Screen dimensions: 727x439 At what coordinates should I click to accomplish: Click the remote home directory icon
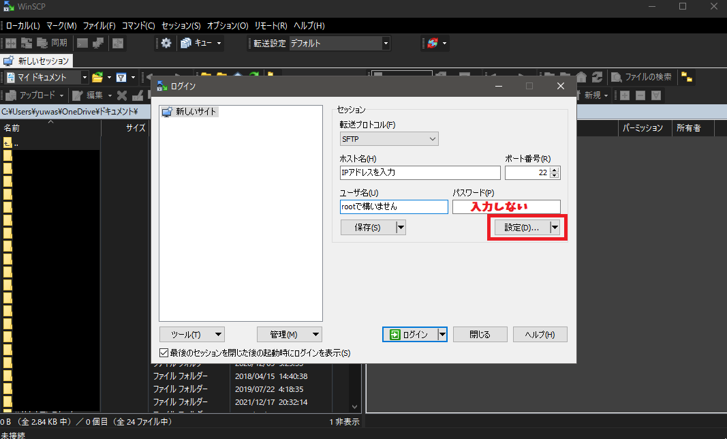point(581,77)
